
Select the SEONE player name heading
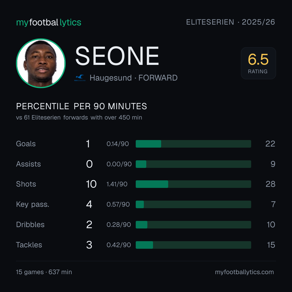coord(117,56)
